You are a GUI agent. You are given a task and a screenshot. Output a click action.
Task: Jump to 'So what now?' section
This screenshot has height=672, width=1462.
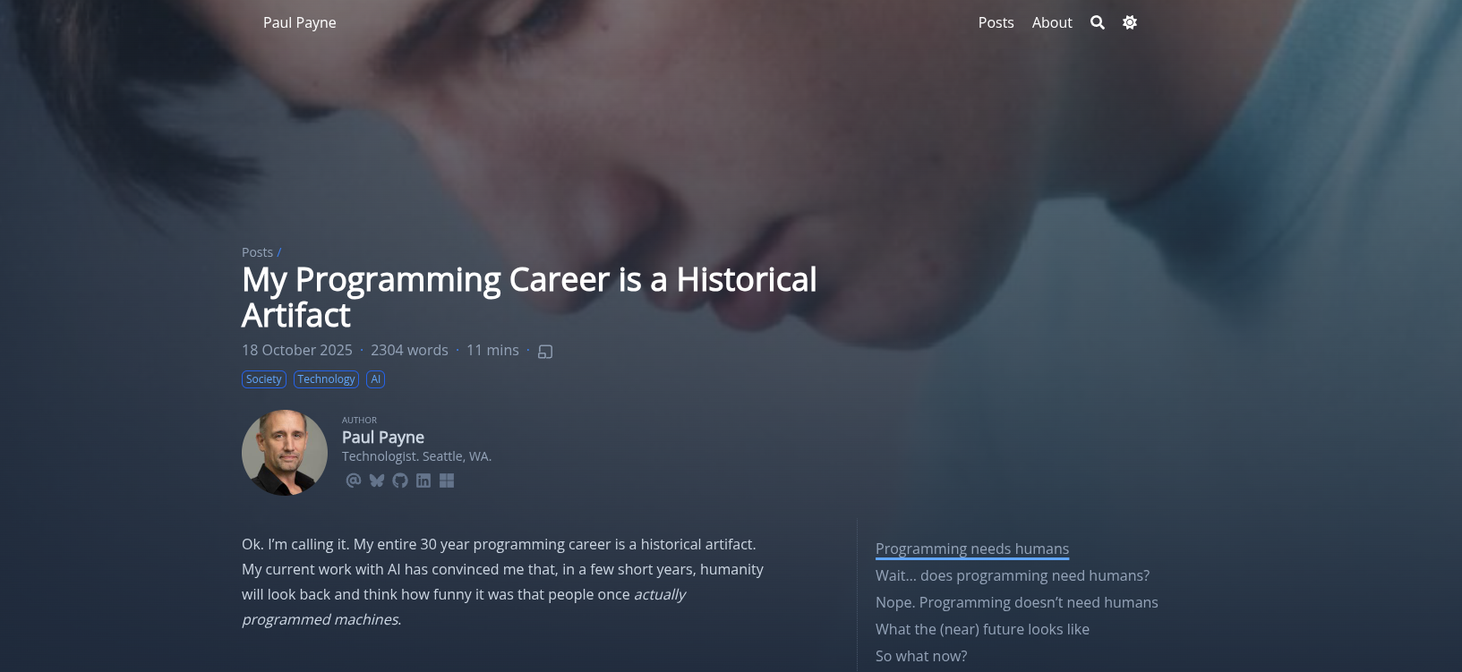click(x=921, y=656)
